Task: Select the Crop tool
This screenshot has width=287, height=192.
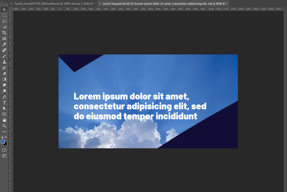Action: pos(4,33)
